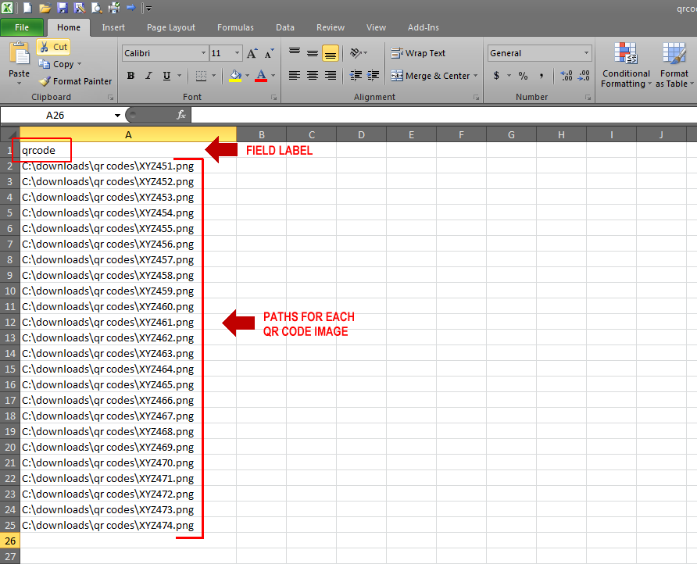
Task: Apply the cell Borders icon
Action: pos(201,76)
